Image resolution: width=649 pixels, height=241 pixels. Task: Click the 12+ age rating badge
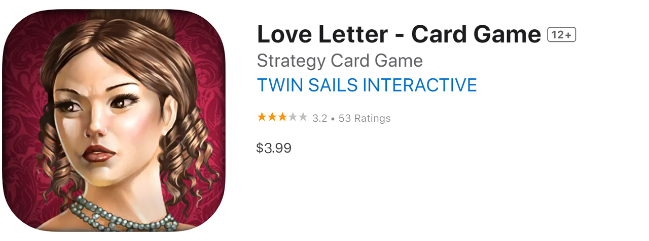click(562, 35)
